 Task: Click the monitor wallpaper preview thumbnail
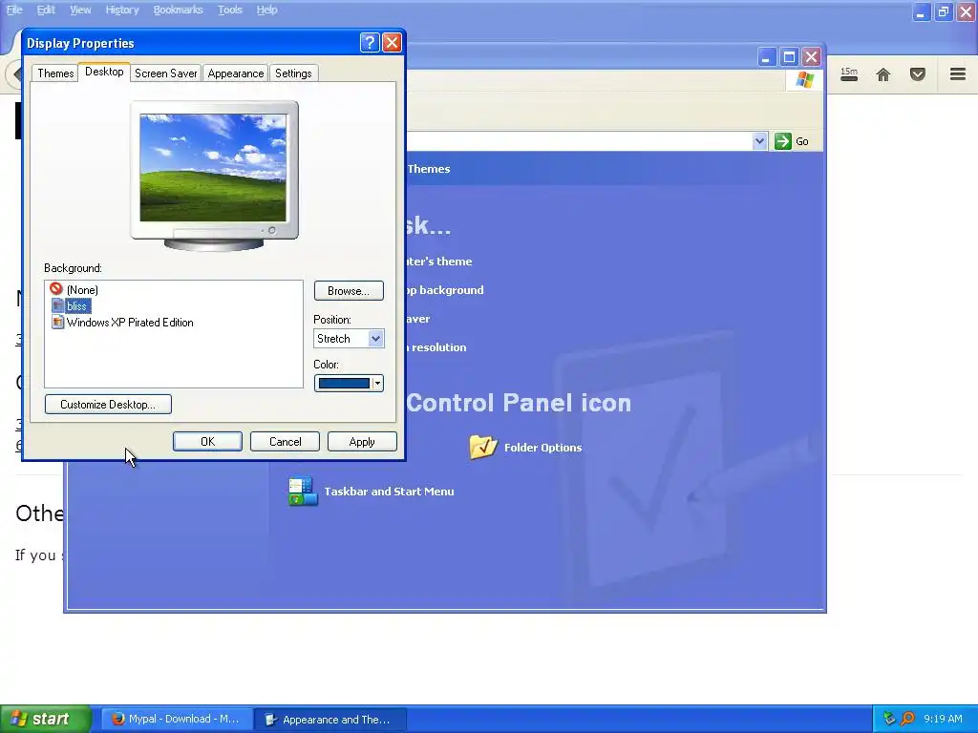213,168
